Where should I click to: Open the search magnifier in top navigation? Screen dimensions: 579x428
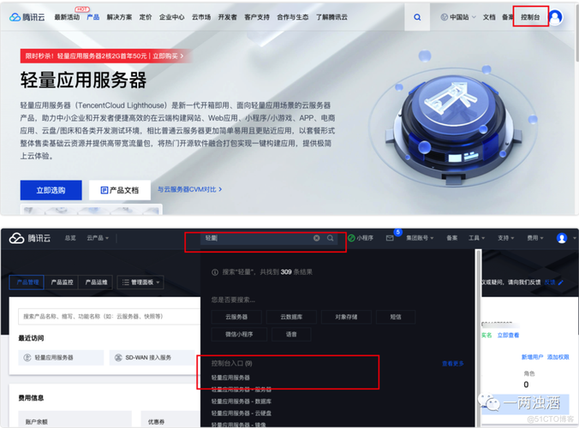[417, 17]
